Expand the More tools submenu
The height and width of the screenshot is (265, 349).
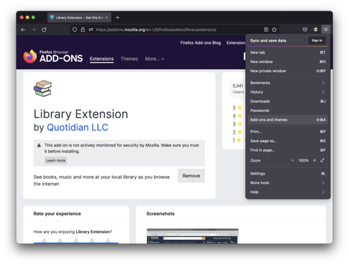[288, 183]
